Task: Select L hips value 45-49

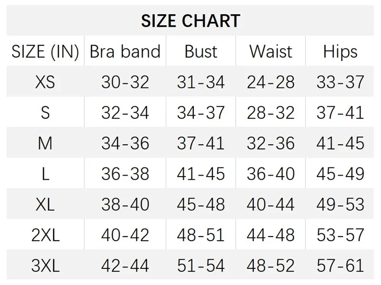Action: 340,174
